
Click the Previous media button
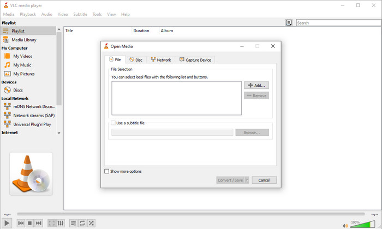click(21, 223)
